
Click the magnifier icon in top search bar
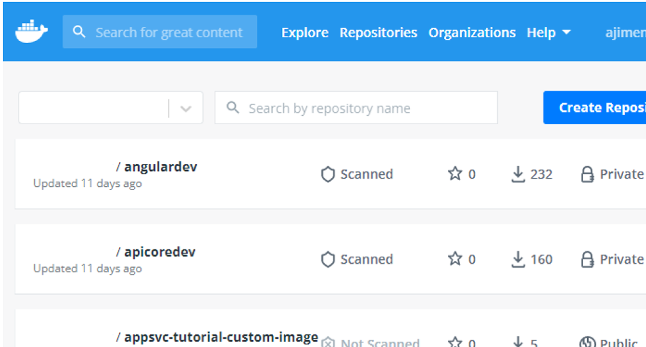(x=79, y=32)
